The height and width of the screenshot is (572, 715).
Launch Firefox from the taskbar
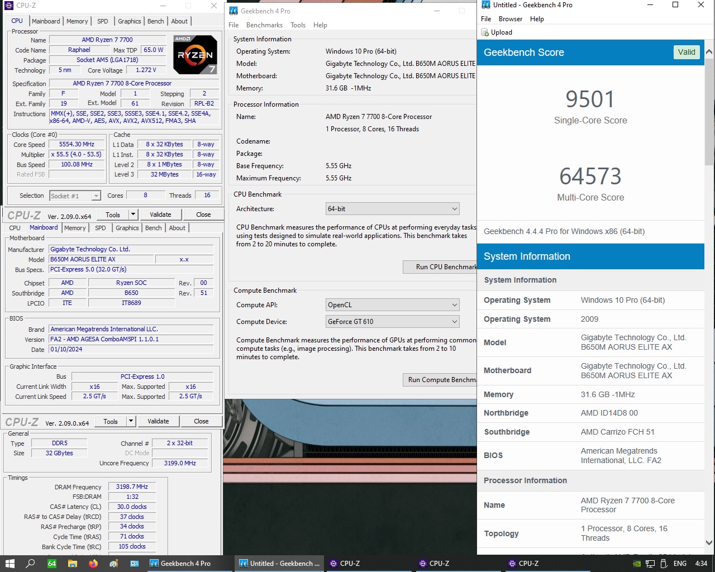coord(93,564)
